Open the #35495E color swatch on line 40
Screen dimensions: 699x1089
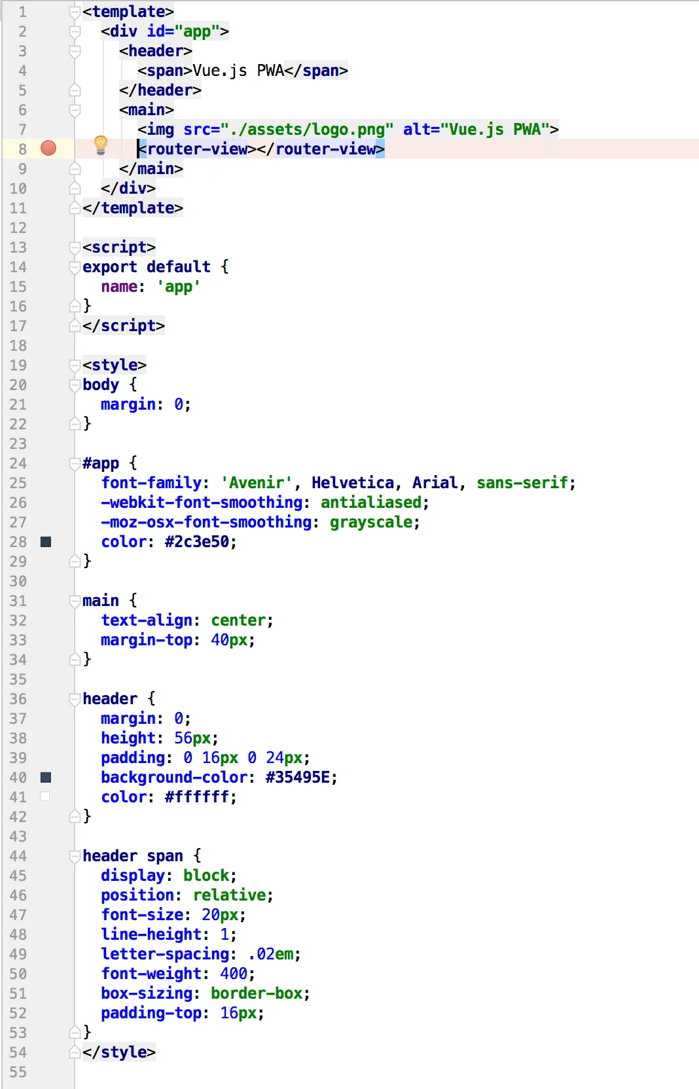pos(46,777)
